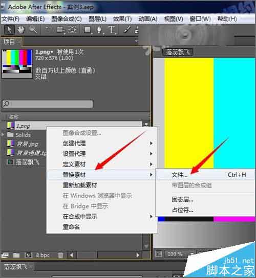Click the Project panel left scroll arrow

click(x=72, y=255)
